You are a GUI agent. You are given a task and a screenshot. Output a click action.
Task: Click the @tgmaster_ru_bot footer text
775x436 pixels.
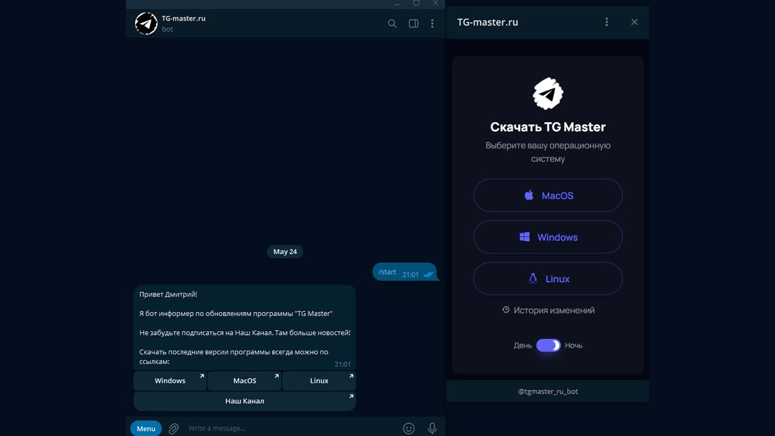[548, 391]
